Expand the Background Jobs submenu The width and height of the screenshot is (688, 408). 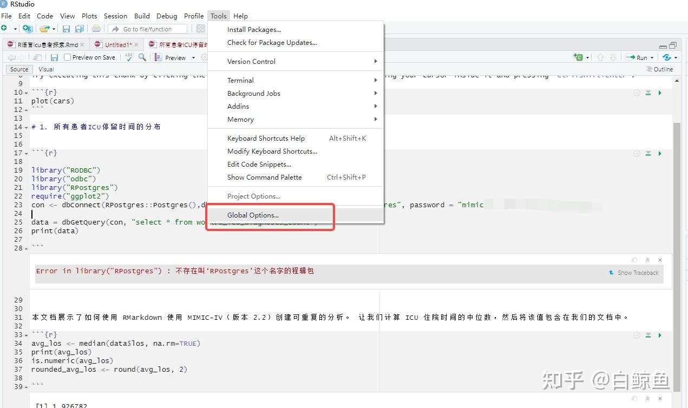[296, 93]
